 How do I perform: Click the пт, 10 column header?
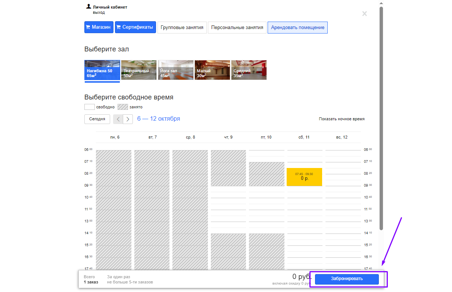point(266,137)
